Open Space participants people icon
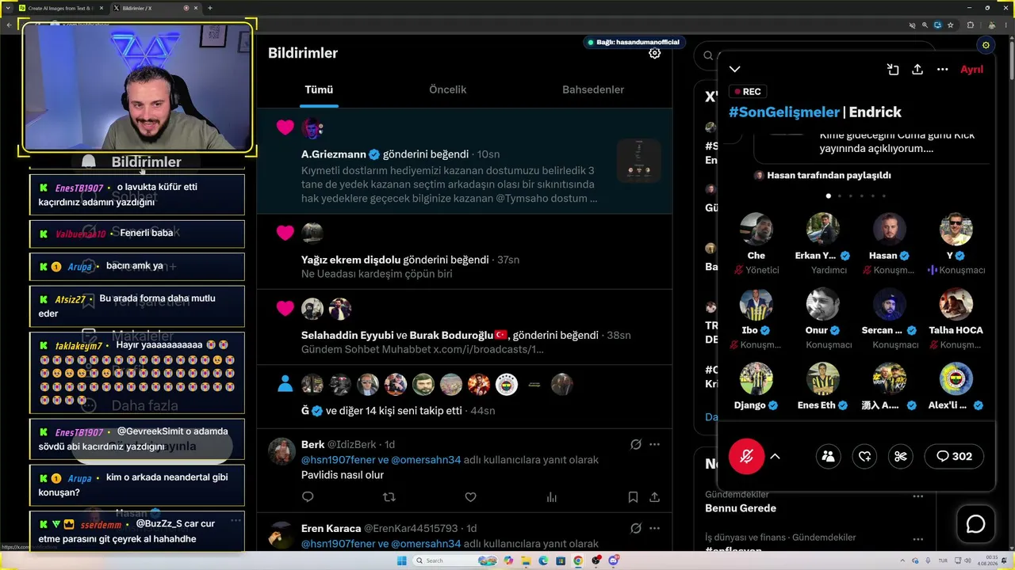1015x570 pixels. [x=828, y=456]
